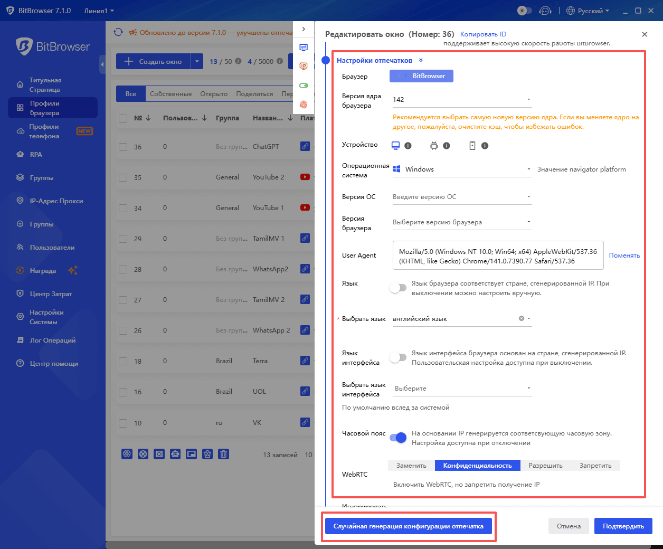Click the monitor settings icon in side panel
The width and height of the screenshot is (663, 549).
coord(304,48)
